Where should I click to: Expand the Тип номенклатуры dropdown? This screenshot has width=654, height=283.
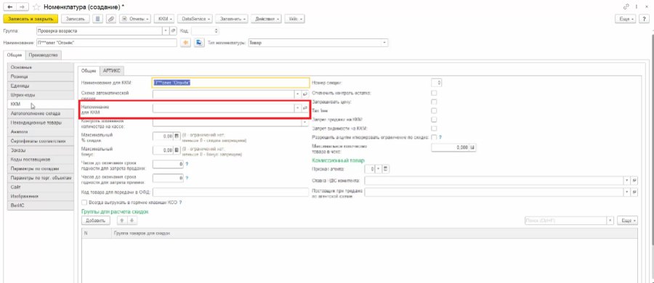pos(384,43)
